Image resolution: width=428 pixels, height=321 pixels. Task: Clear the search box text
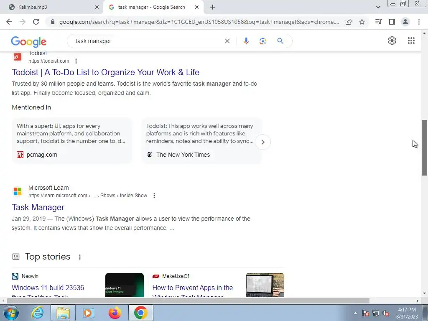point(227,41)
